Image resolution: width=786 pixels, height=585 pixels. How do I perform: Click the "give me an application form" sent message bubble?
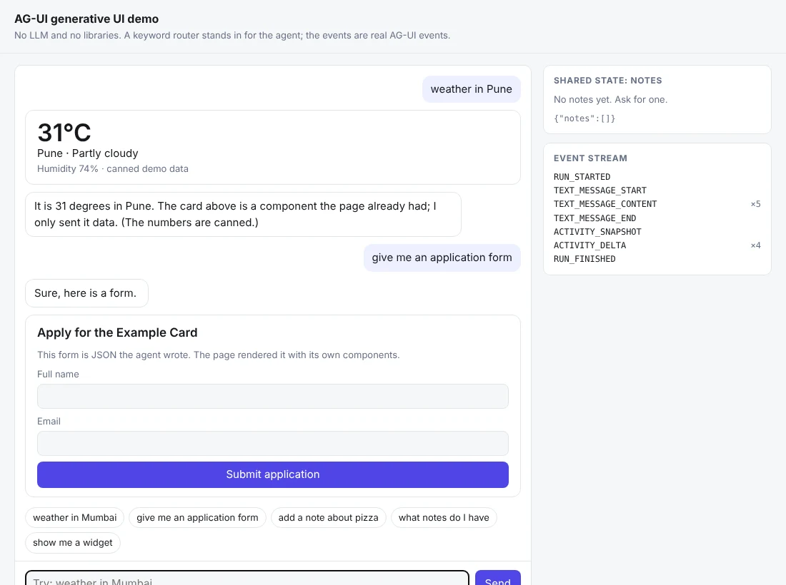(442, 258)
